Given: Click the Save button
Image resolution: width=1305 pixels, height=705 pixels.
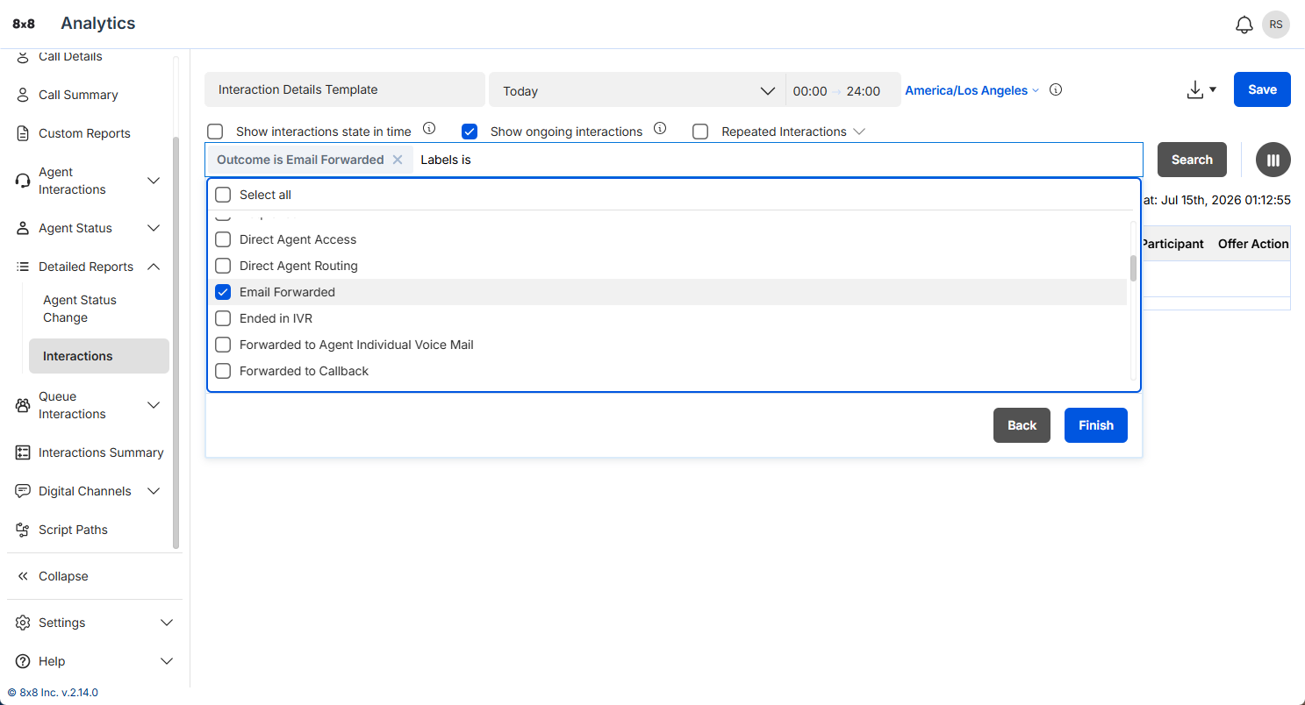Looking at the screenshot, I should [x=1262, y=89].
